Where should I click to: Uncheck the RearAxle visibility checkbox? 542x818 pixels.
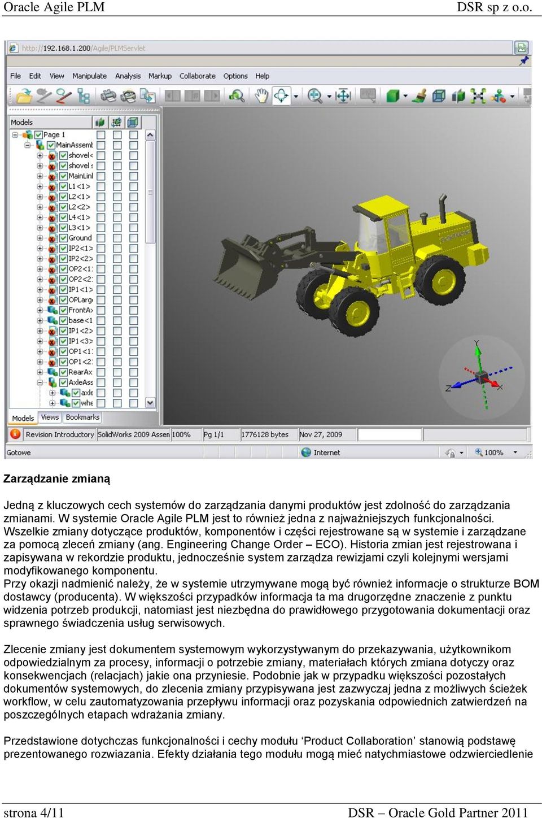coord(64,372)
